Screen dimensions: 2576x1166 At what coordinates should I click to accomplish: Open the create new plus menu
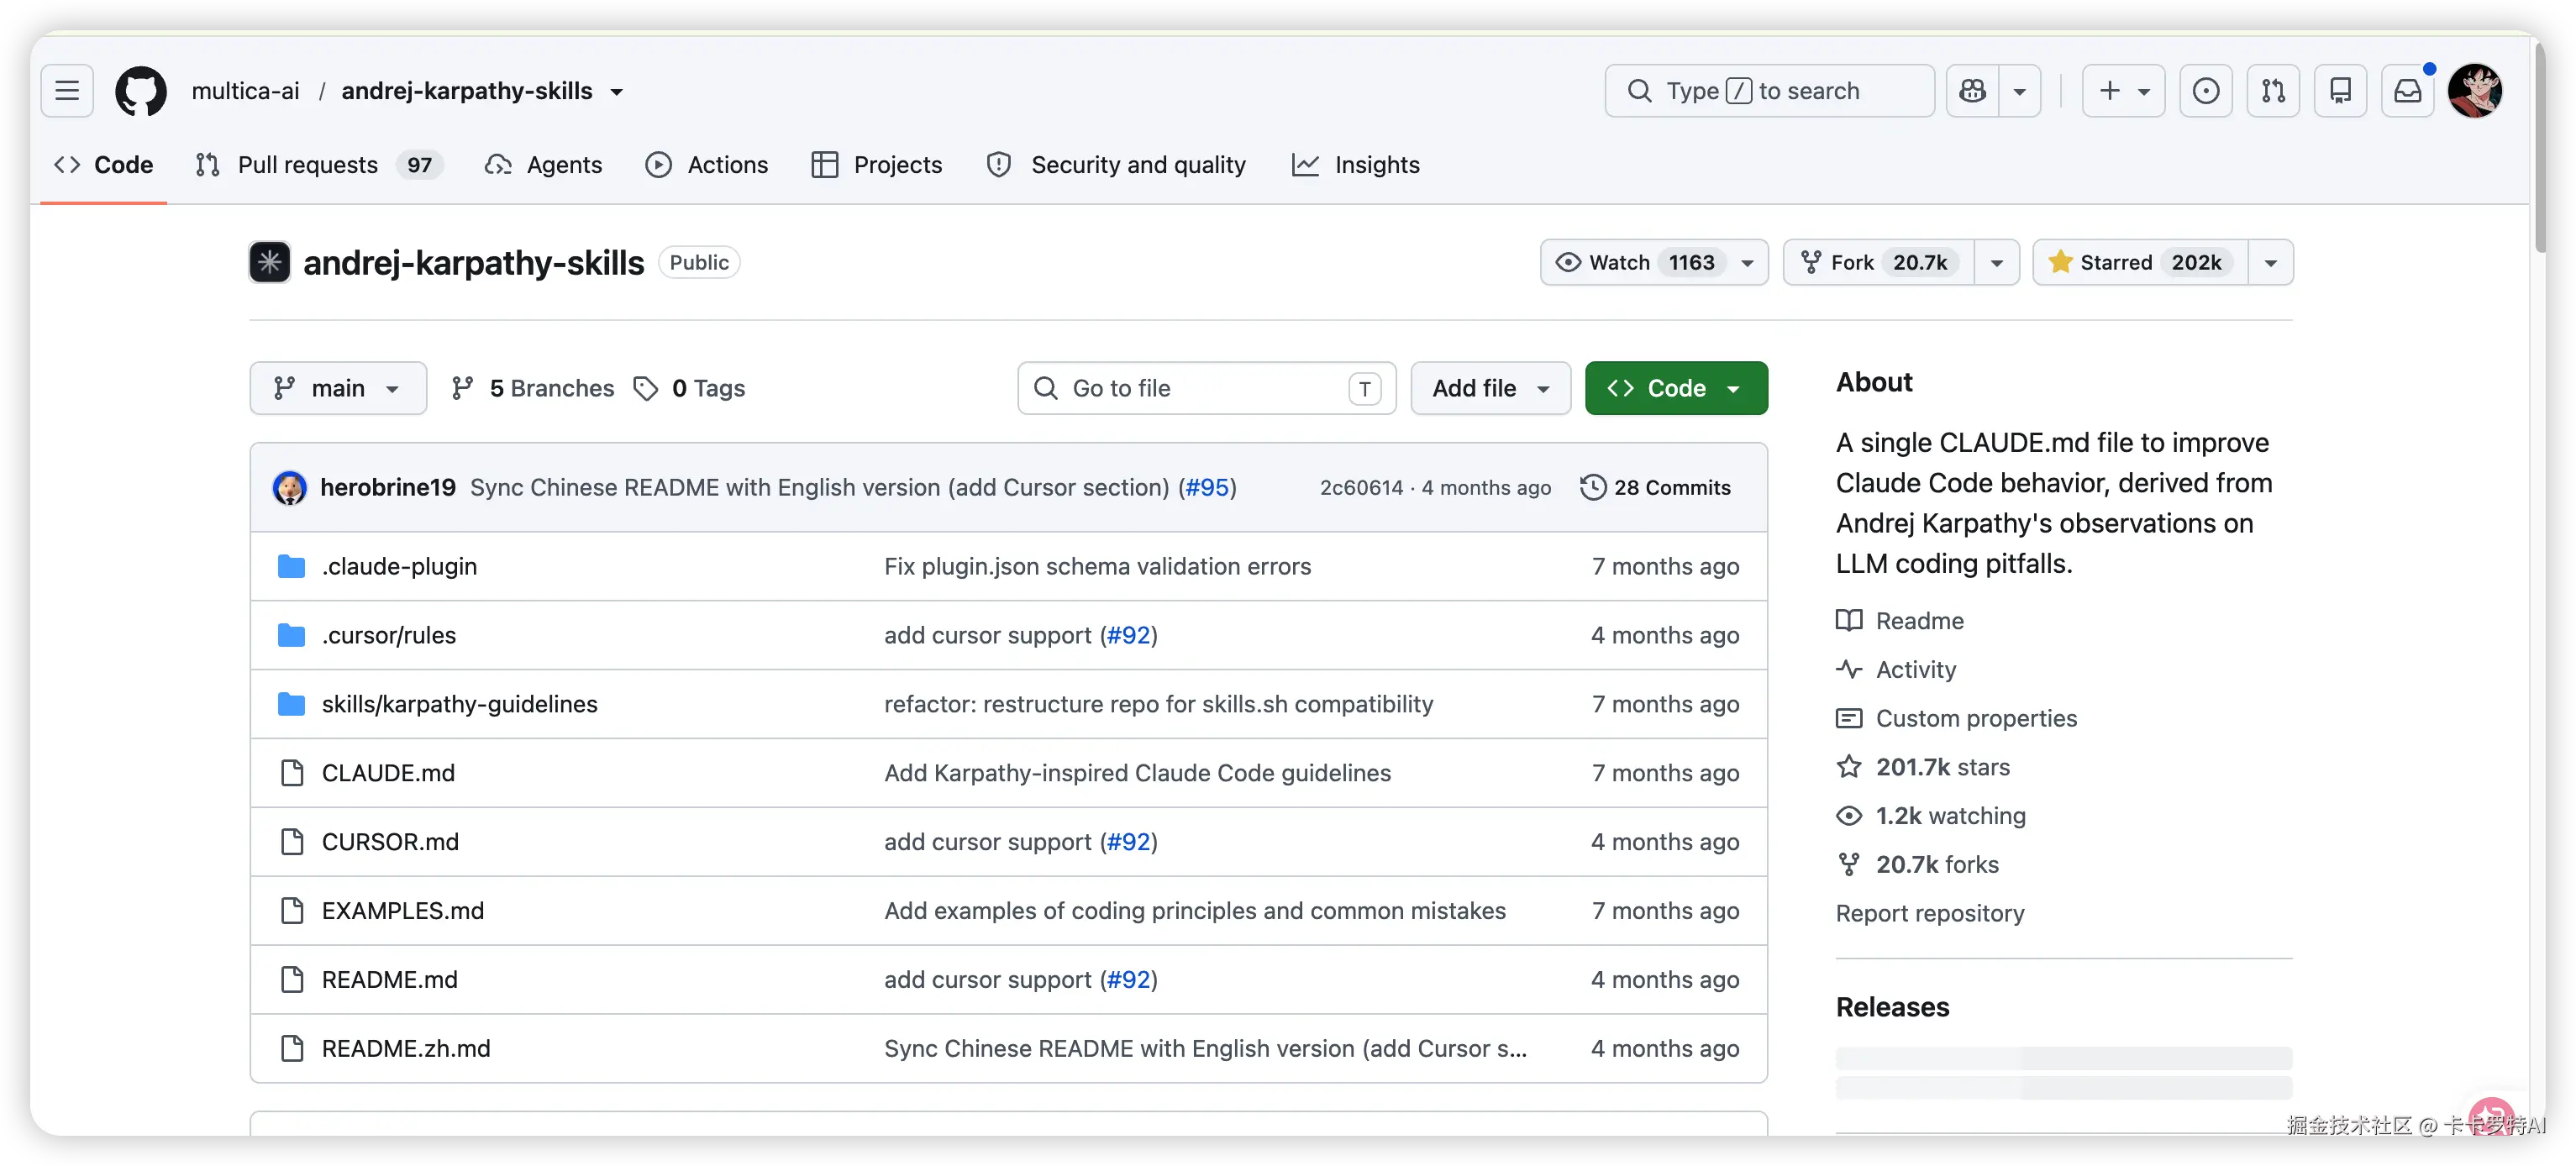click(2123, 91)
